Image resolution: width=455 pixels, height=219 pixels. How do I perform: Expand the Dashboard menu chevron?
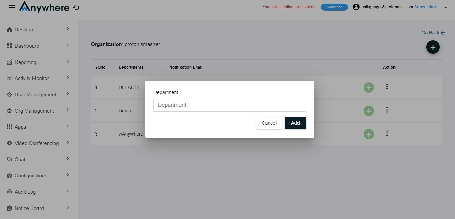[68, 45]
